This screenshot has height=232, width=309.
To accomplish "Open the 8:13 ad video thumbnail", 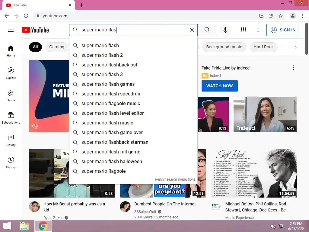I will pos(213,114).
